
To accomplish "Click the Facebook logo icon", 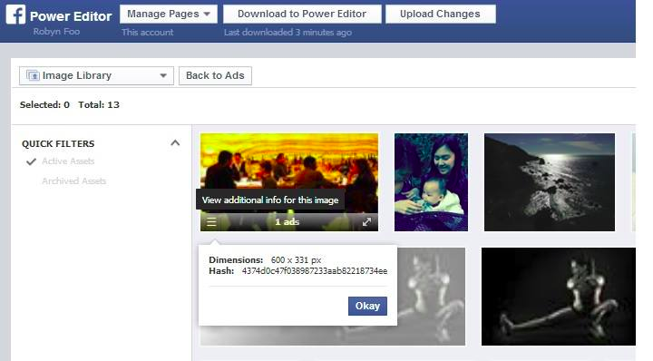I will coord(15,15).
